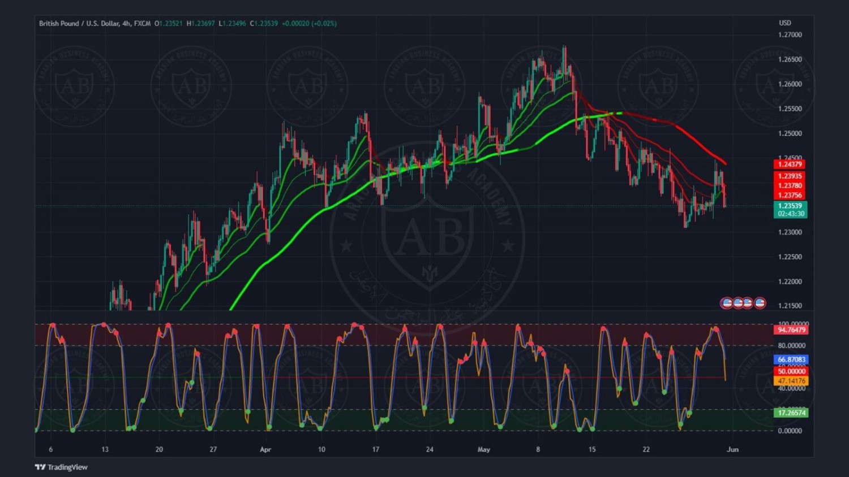Click the leftmost US flag economic event icon

pyautogui.click(x=727, y=303)
